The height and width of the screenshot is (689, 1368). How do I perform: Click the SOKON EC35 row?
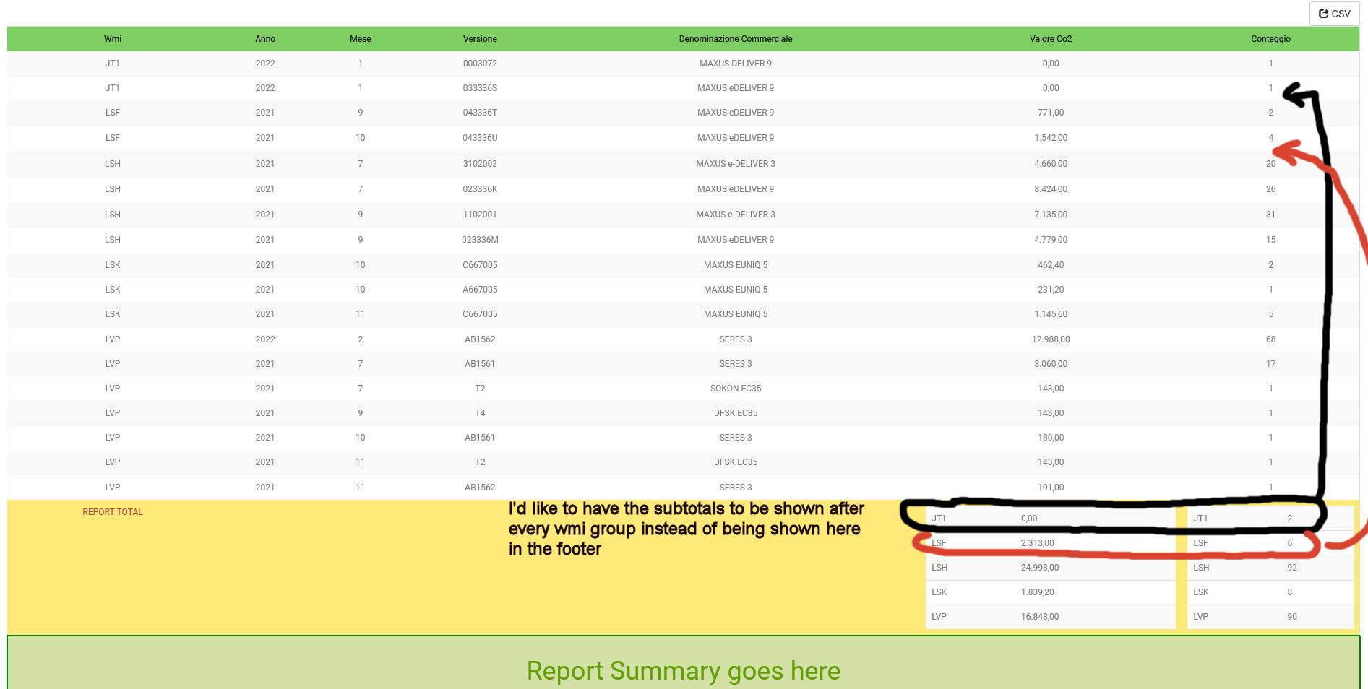[735, 388]
